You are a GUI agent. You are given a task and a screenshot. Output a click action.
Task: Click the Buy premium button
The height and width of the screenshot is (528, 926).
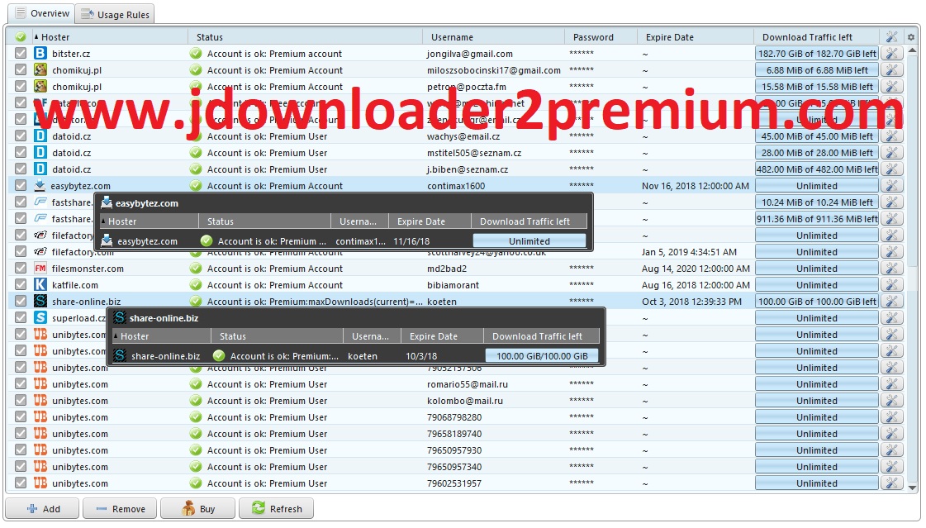pos(197,508)
